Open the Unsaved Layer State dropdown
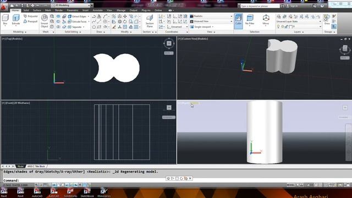Image resolution: width=352 pixels, height=198 pixels. coord(299,21)
